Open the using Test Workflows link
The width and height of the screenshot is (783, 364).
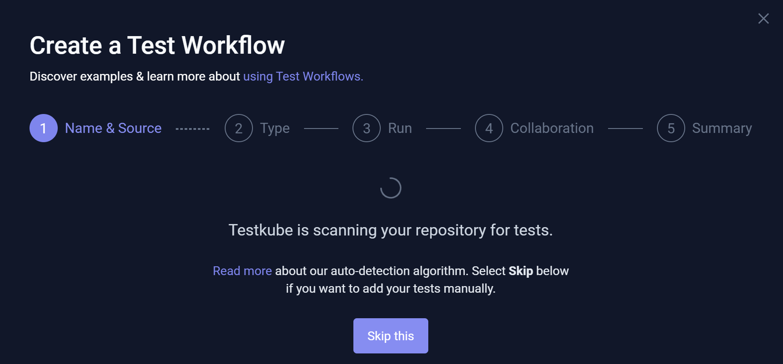[303, 77]
